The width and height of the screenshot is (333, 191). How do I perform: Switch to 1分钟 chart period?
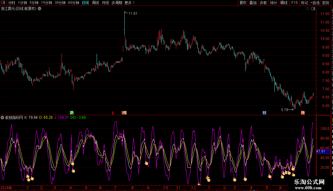[x=22, y=3]
